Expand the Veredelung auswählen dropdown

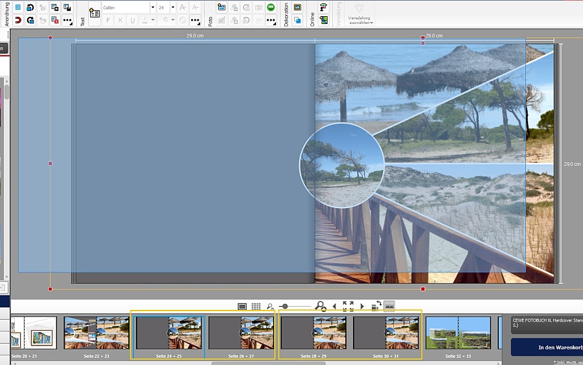(x=361, y=13)
